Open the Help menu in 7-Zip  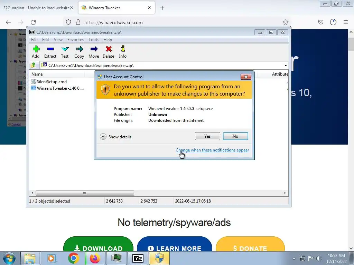point(108,40)
